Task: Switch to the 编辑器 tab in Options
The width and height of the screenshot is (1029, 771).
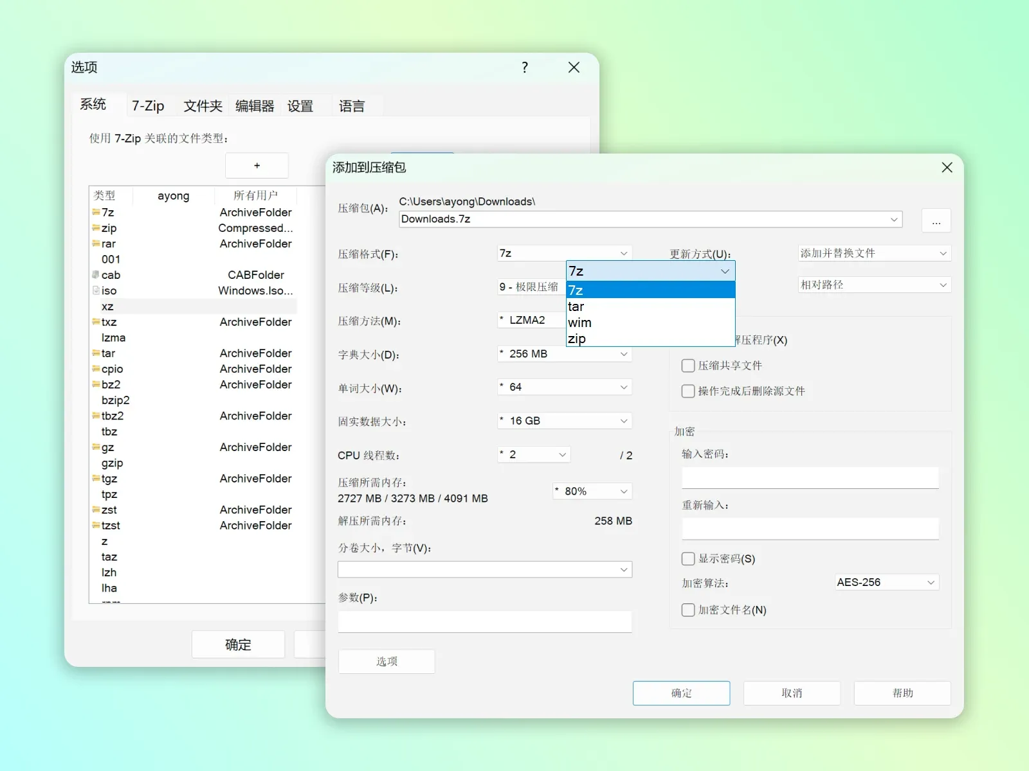Action: click(255, 106)
